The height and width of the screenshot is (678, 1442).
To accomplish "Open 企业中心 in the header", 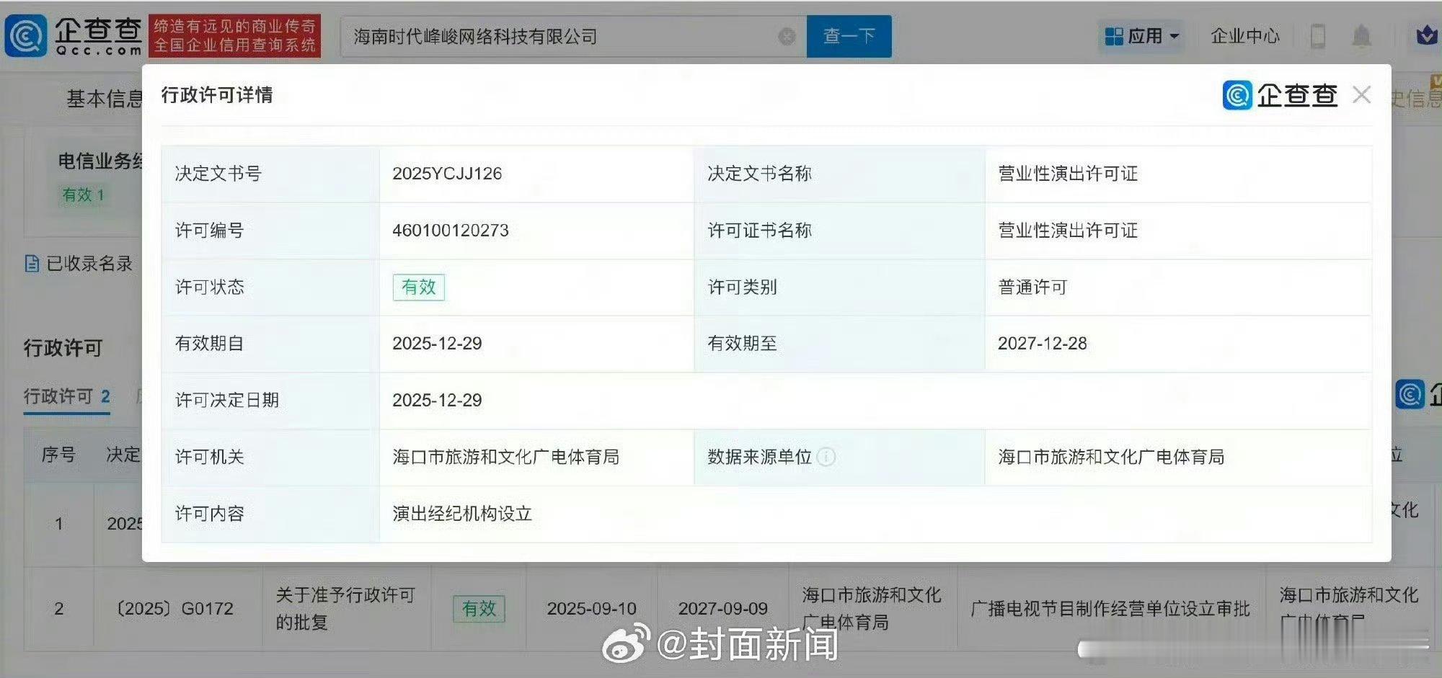I will 1245,36.
